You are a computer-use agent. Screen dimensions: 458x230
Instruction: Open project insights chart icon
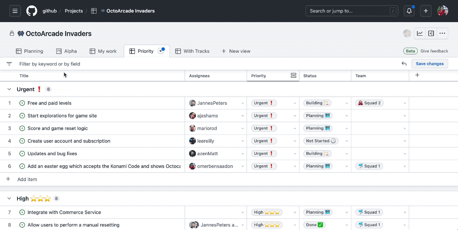coord(420,33)
